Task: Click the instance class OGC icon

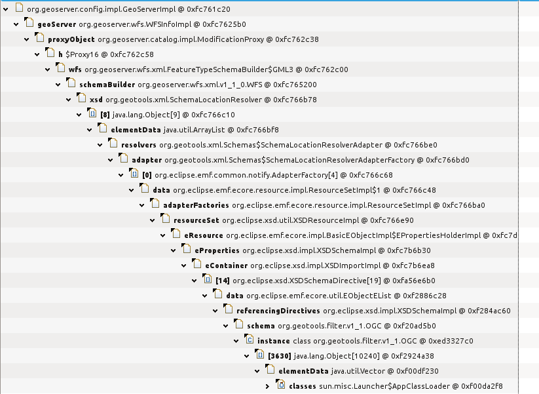Action: point(250,340)
